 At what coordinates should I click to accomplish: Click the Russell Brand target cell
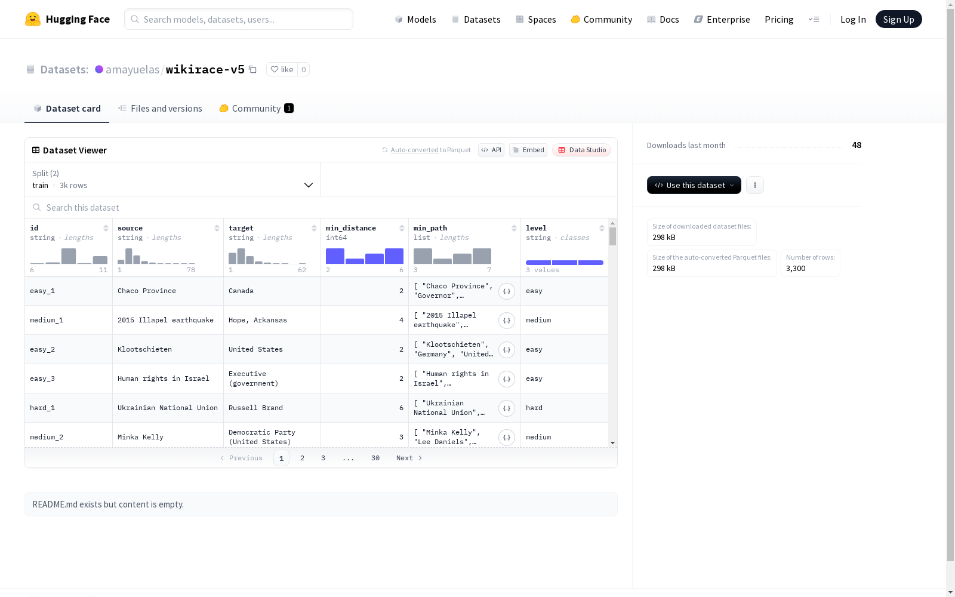[272, 408]
